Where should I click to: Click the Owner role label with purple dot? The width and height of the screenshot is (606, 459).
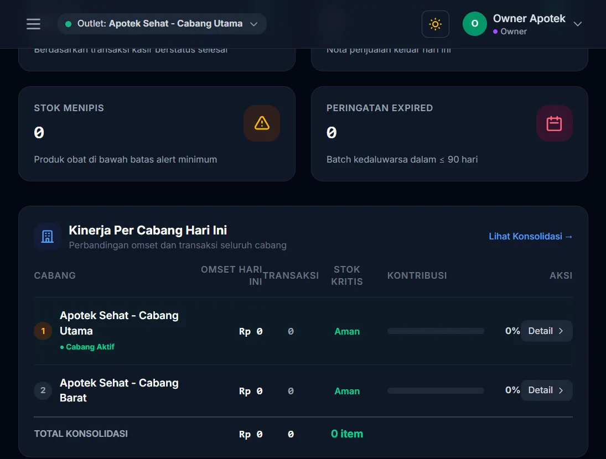(x=510, y=32)
